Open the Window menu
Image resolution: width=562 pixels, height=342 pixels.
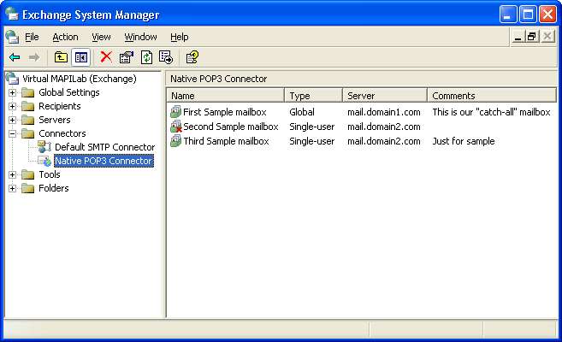140,37
